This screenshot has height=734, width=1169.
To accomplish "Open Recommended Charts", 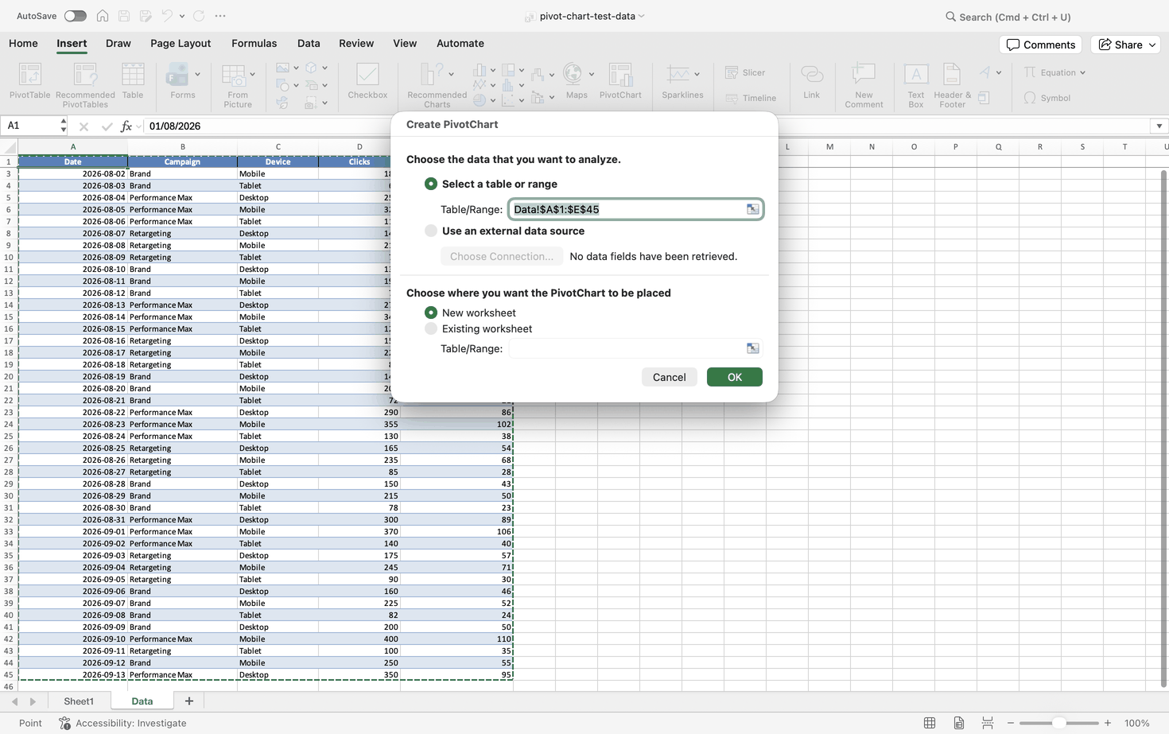I will [437, 85].
